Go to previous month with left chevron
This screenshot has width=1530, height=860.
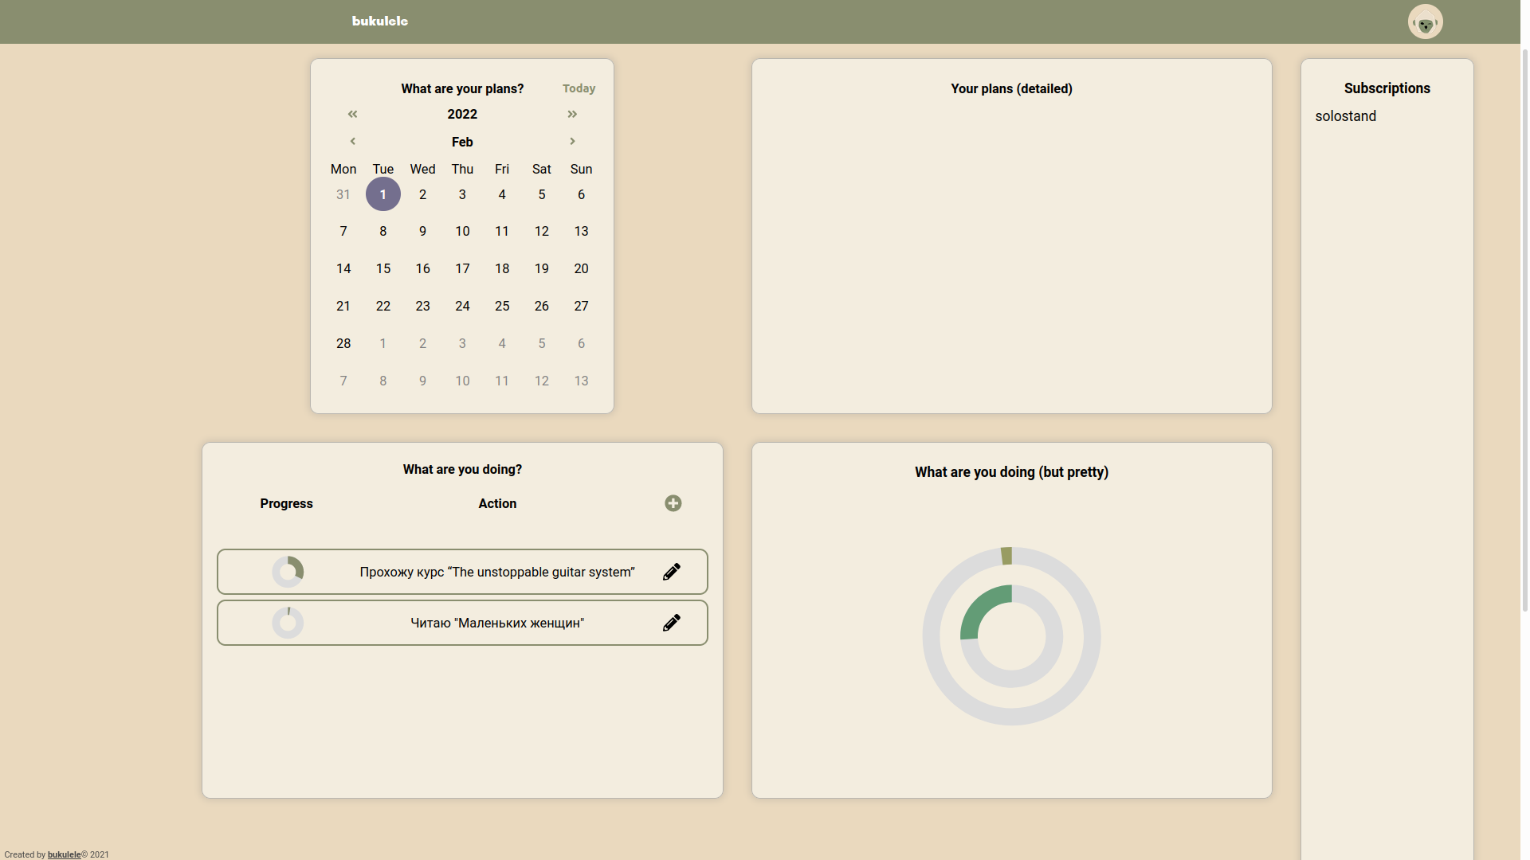point(352,141)
